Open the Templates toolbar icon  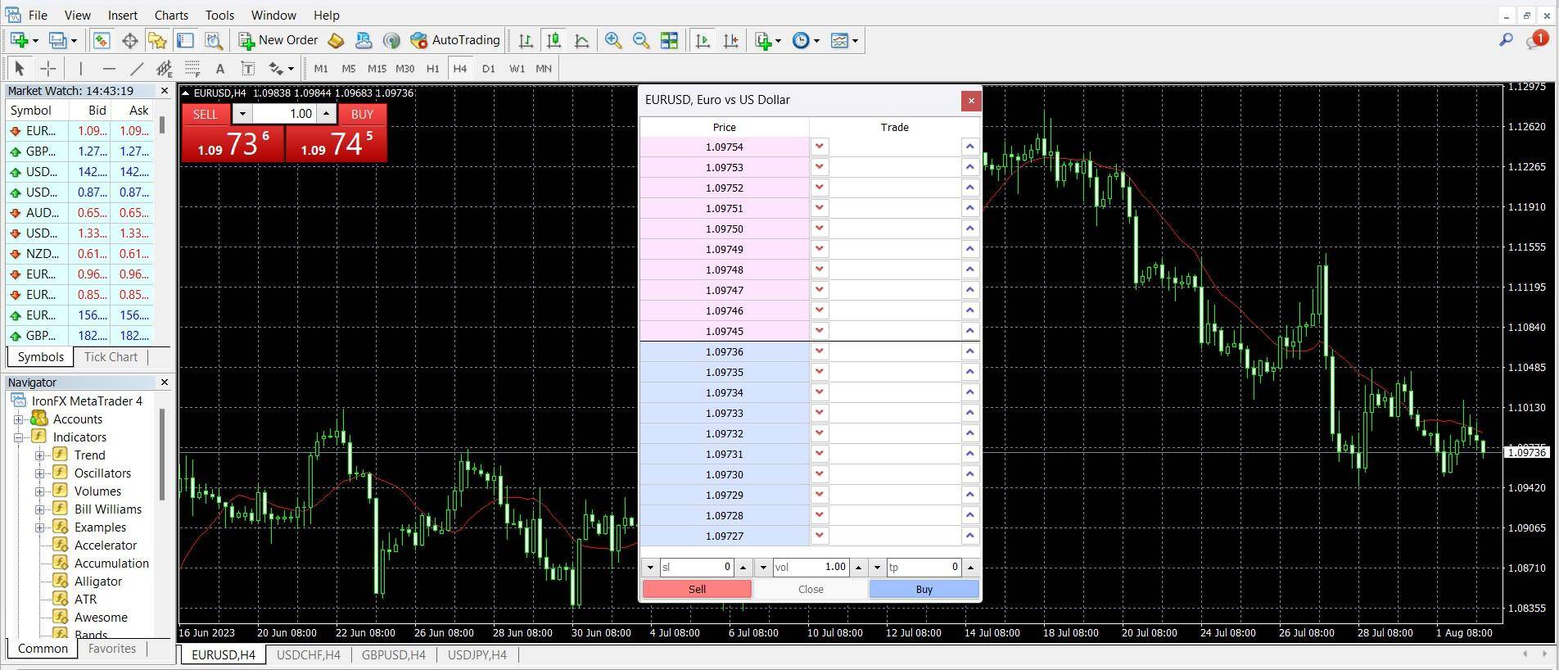pos(839,40)
